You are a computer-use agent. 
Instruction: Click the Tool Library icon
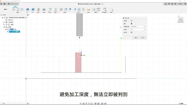(x=94, y=9)
